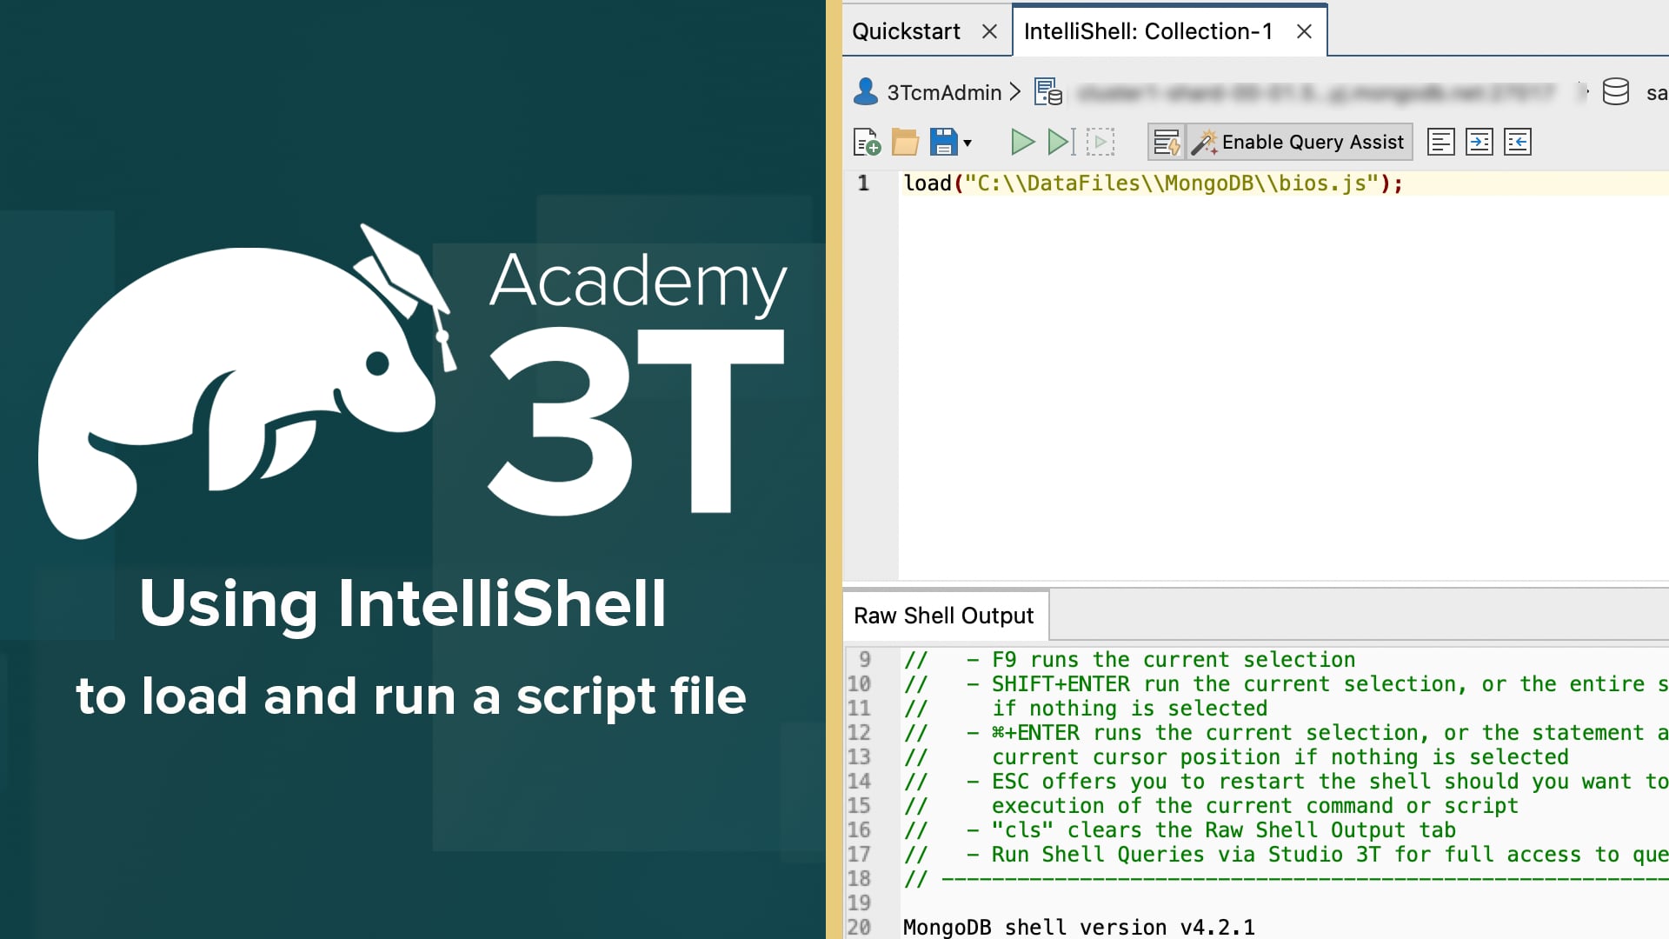Click into the load script editor line
1669x939 pixels.
1153,183
